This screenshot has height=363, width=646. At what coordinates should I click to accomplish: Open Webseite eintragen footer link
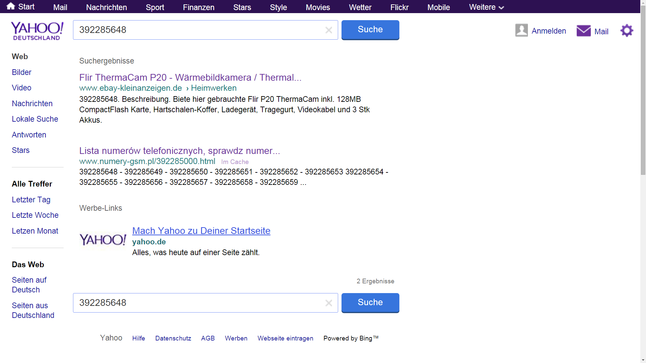point(285,338)
